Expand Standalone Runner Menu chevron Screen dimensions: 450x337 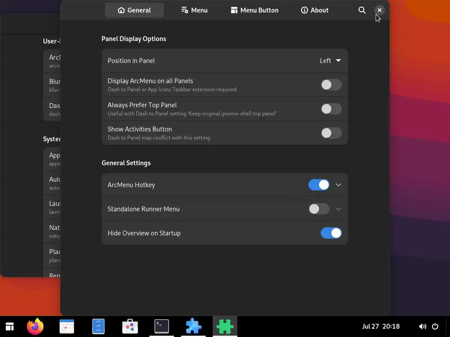tap(338, 209)
